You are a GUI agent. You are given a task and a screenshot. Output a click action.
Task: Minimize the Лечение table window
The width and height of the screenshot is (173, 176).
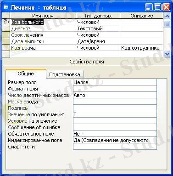point(149,7)
